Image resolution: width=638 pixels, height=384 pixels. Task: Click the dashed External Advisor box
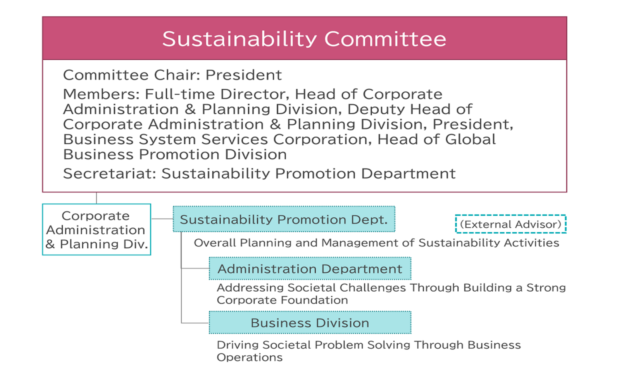pyautogui.click(x=510, y=224)
